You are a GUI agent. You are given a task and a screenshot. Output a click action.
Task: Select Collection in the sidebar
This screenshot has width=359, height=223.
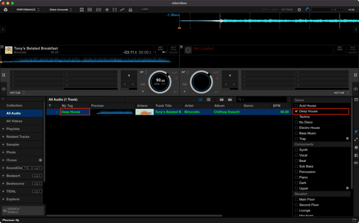pyautogui.click(x=14, y=106)
